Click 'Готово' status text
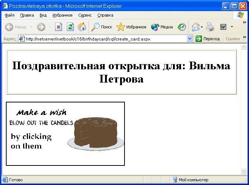The image size is (249, 185). tap(16, 180)
